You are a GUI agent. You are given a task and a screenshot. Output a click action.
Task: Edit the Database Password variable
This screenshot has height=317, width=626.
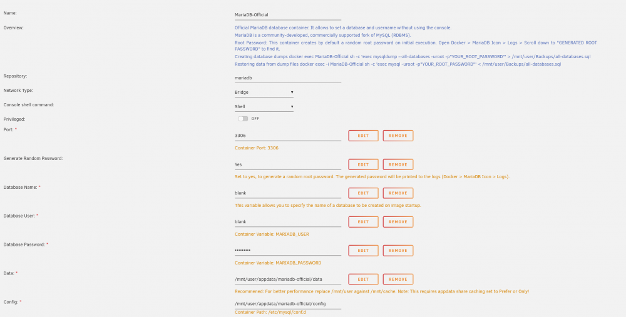[x=363, y=250]
